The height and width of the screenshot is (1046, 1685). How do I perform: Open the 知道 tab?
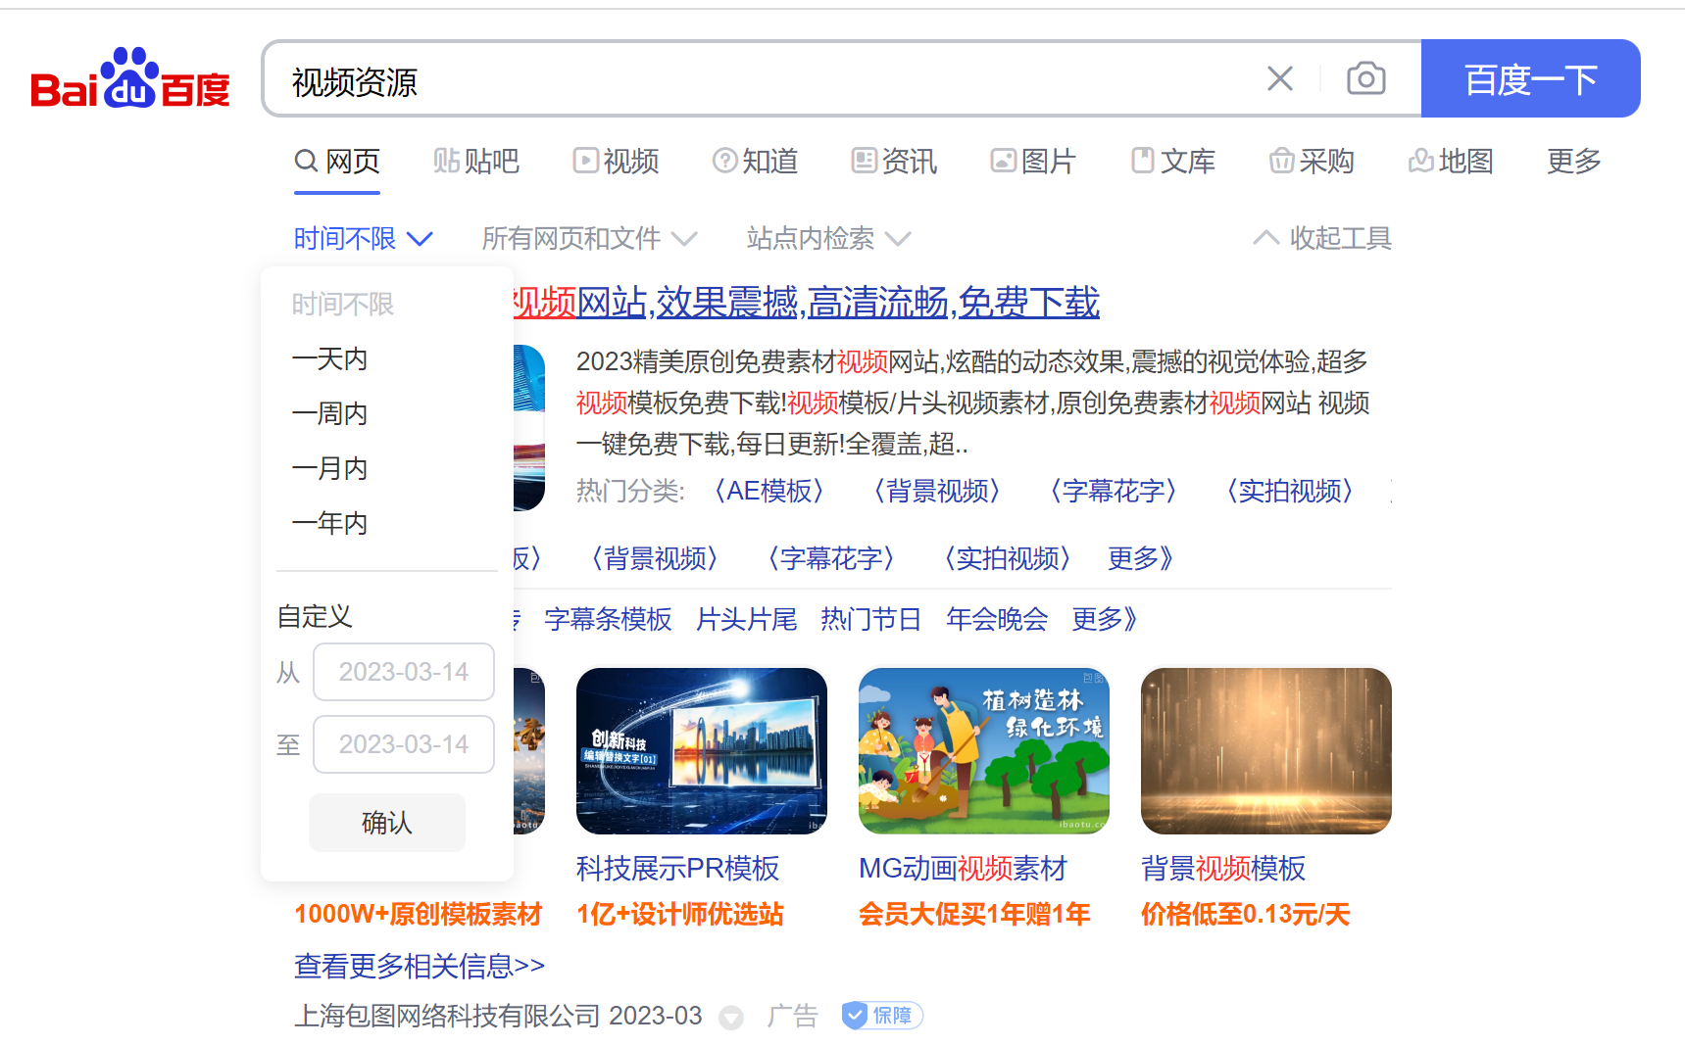point(756,161)
